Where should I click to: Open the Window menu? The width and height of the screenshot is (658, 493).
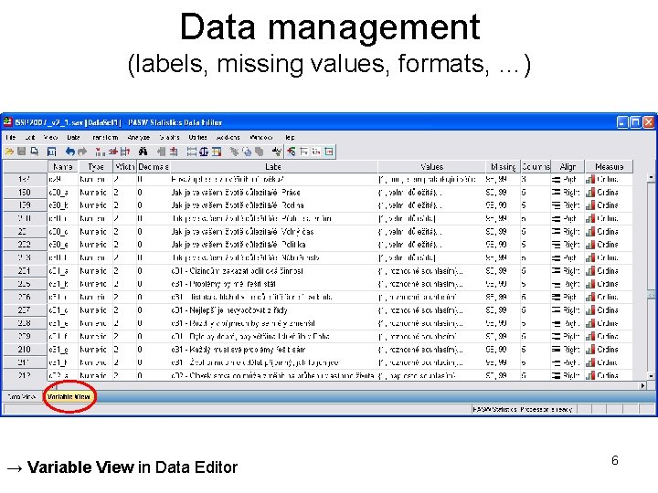pyautogui.click(x=261, y=138)
